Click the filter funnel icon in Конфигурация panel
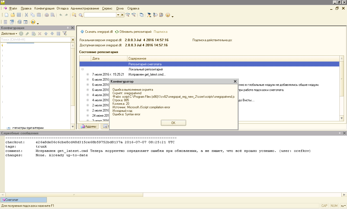Image resolution: width=347 pixels, height=209 pixels. 65,34
